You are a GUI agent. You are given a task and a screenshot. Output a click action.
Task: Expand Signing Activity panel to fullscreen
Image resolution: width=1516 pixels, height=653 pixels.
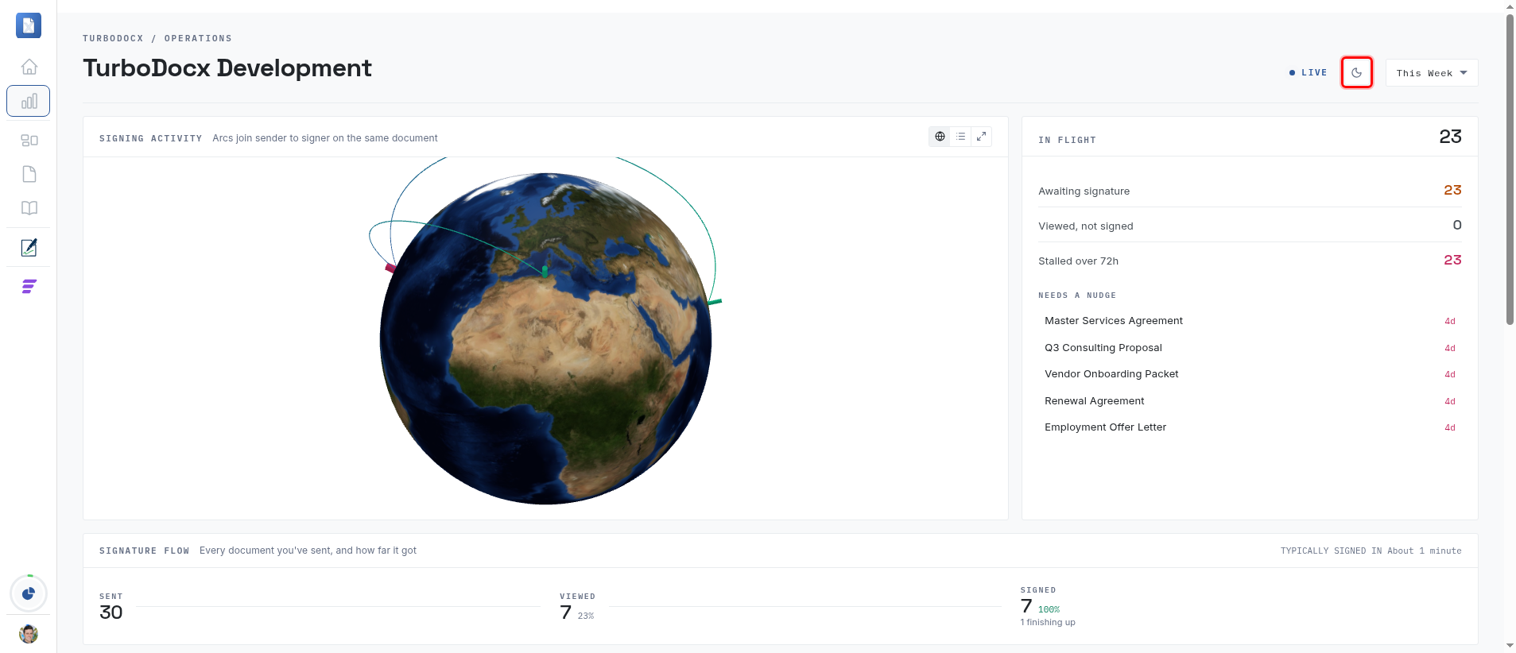(x=982, y=137)
